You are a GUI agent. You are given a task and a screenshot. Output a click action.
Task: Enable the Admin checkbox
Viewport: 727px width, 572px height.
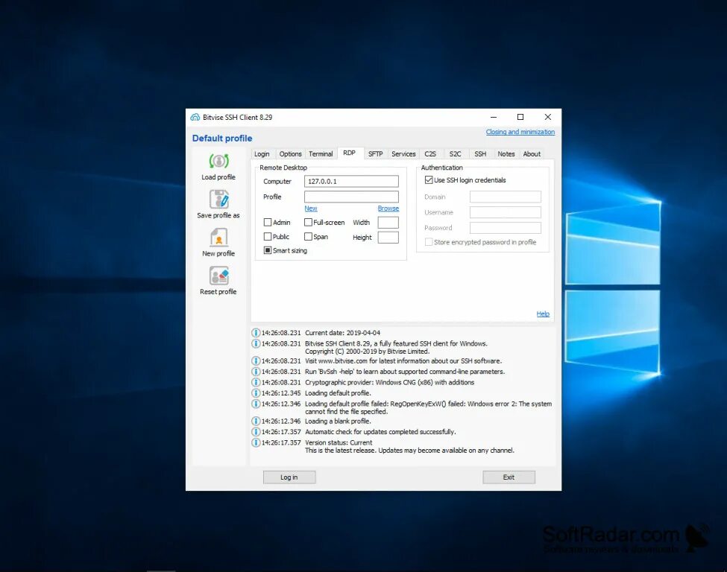268,222
